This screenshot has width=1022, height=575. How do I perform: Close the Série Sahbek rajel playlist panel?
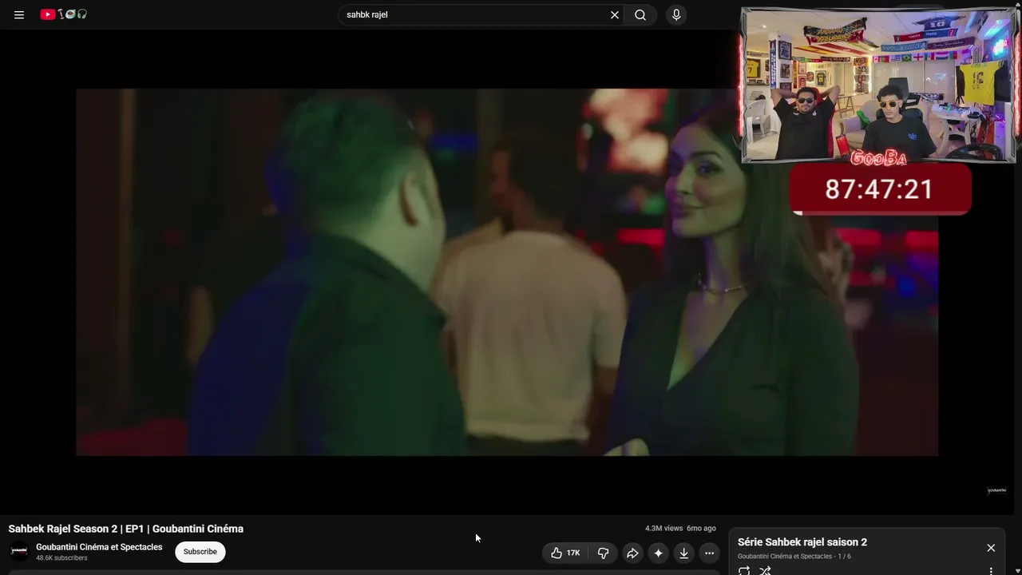pyautogui.click(x=991, y=548)
